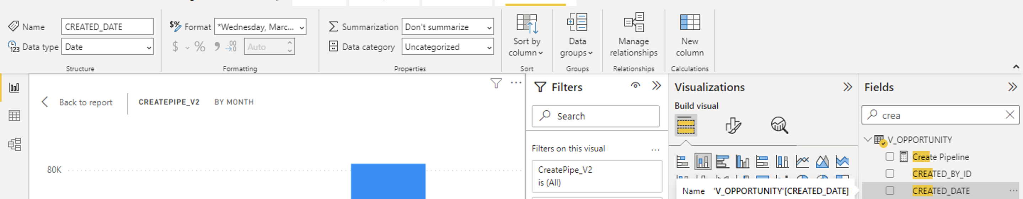The width and height of the screenshot is (1023, 199).
Task: Check the CREATED_BY_ID field
Action: point(890,173)
